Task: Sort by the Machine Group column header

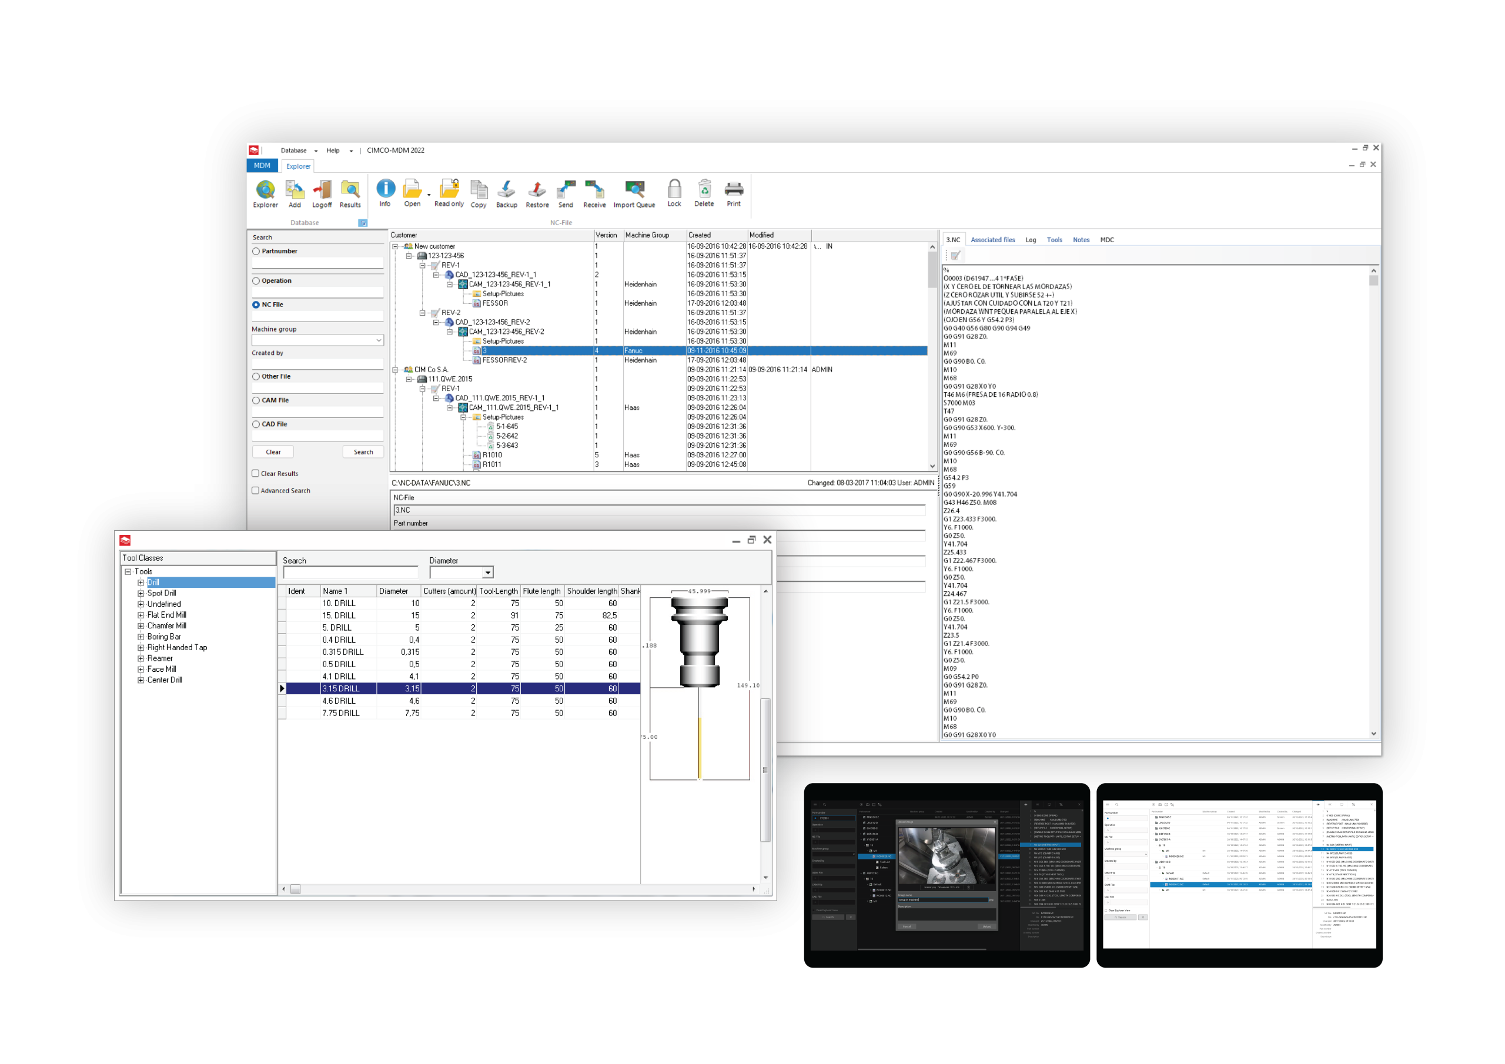Action: 654,235
